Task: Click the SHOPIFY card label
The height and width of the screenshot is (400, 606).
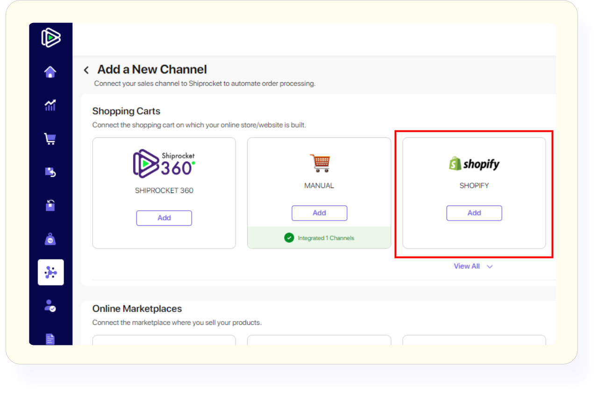Action: coord(474,186)
